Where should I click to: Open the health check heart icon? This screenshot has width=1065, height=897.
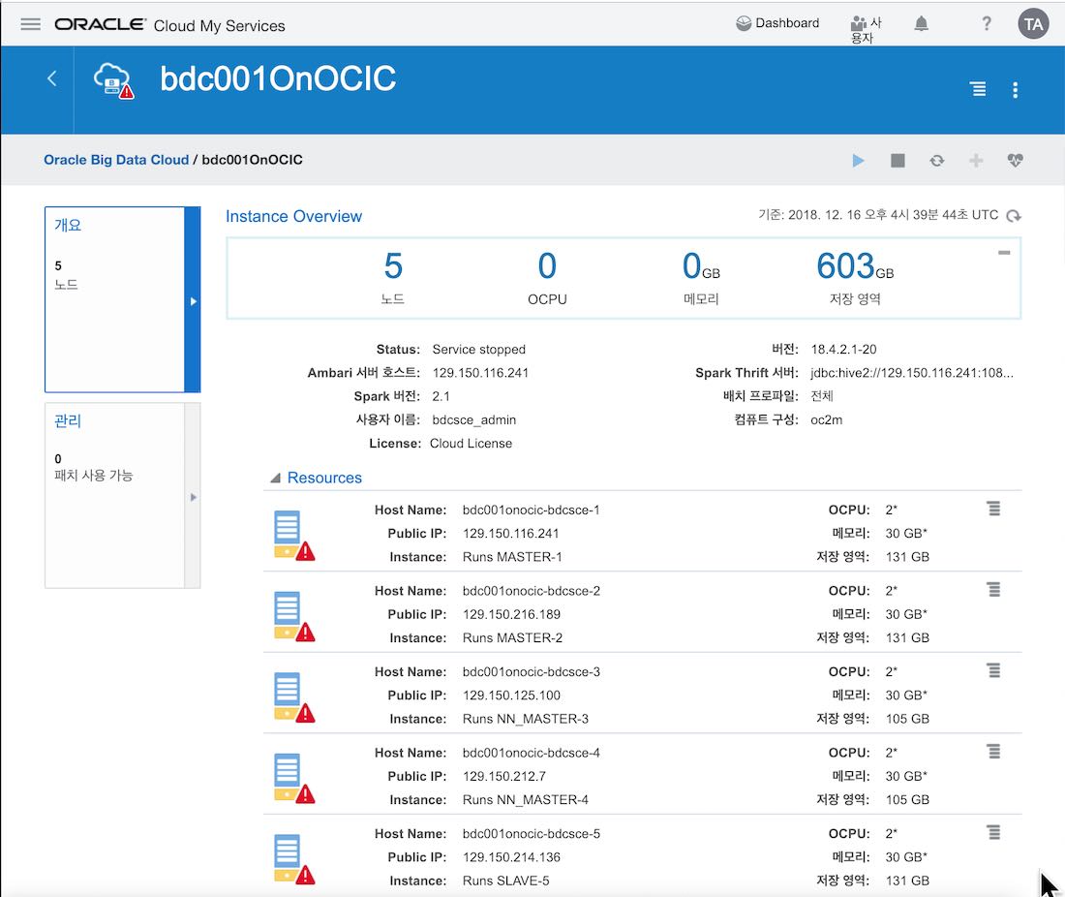pyautogui.click(x=1015, y=161)
